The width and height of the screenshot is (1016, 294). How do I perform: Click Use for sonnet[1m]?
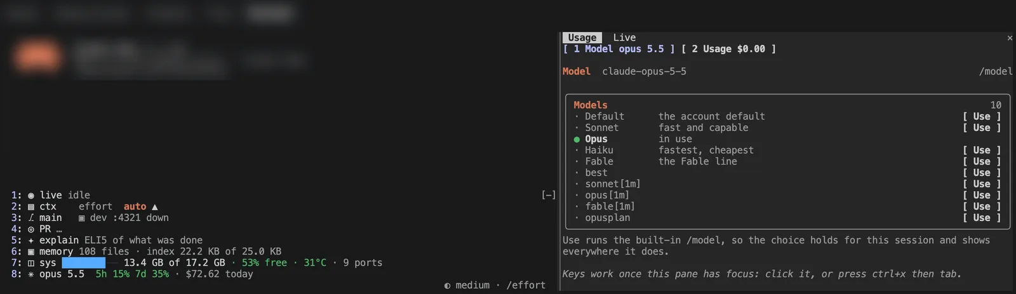pyautogui.click(x=982, y=184)
